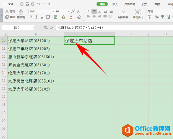Click the formula bar input
Screen dimensions: 173x139
[114, 28]
